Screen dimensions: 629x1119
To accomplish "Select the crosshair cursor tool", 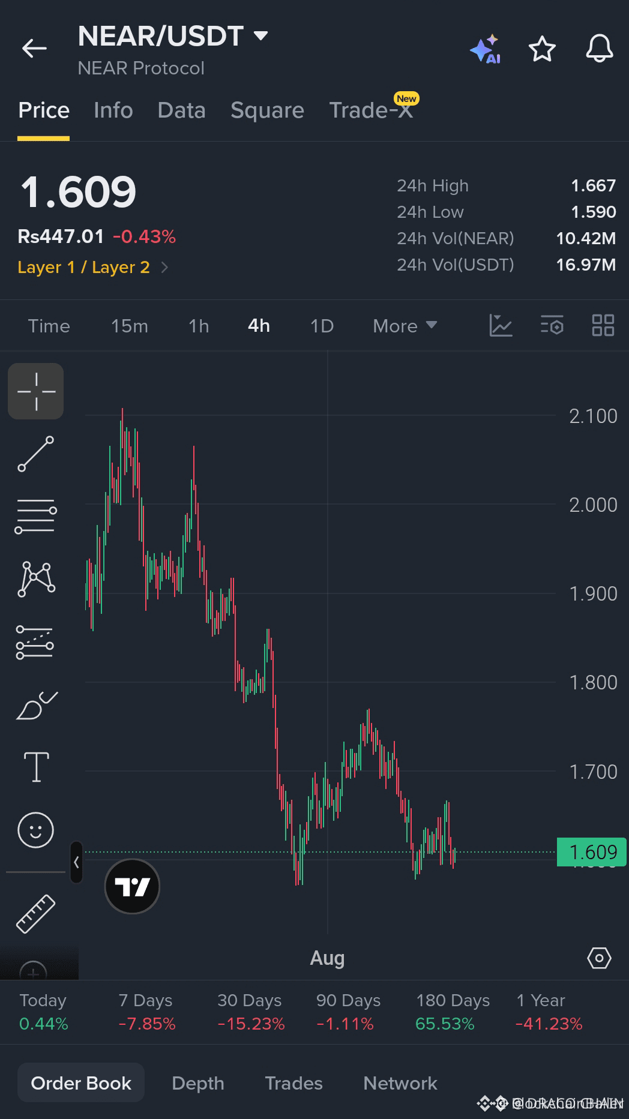I will click(36, 391).
